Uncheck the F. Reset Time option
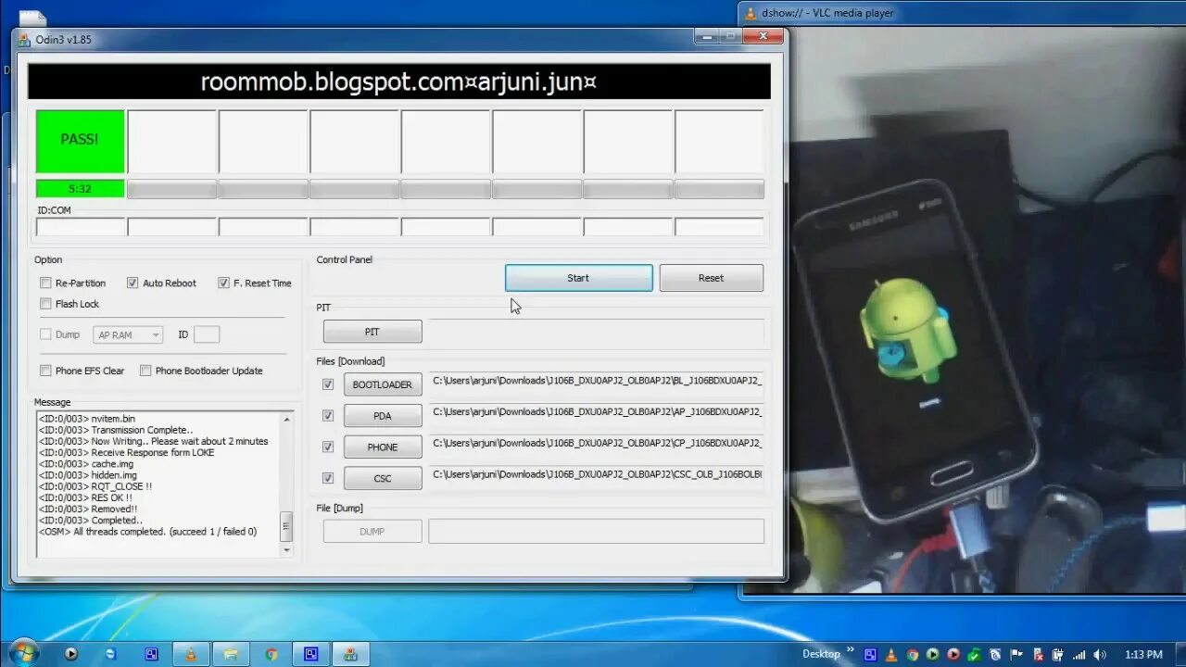This screenshot has width=1186, height=667. point(223,283)
